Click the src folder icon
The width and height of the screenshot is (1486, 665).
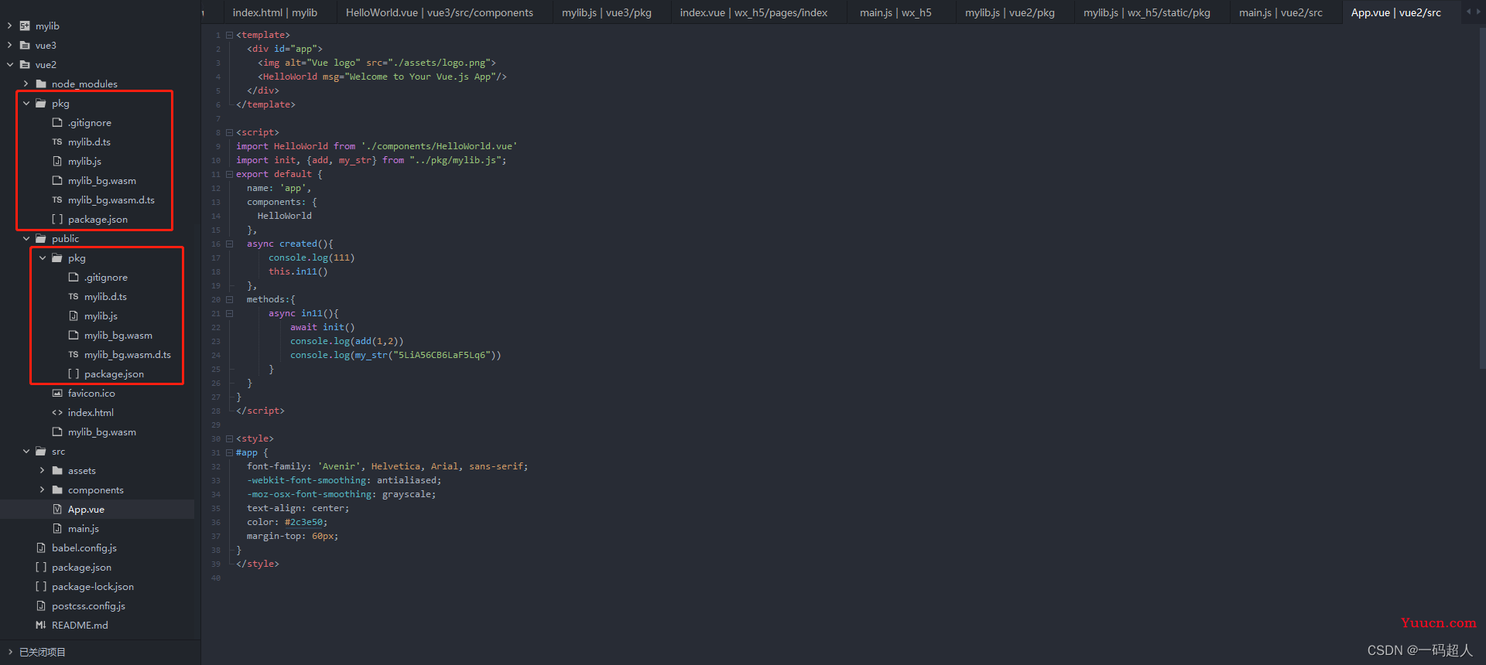41,451
